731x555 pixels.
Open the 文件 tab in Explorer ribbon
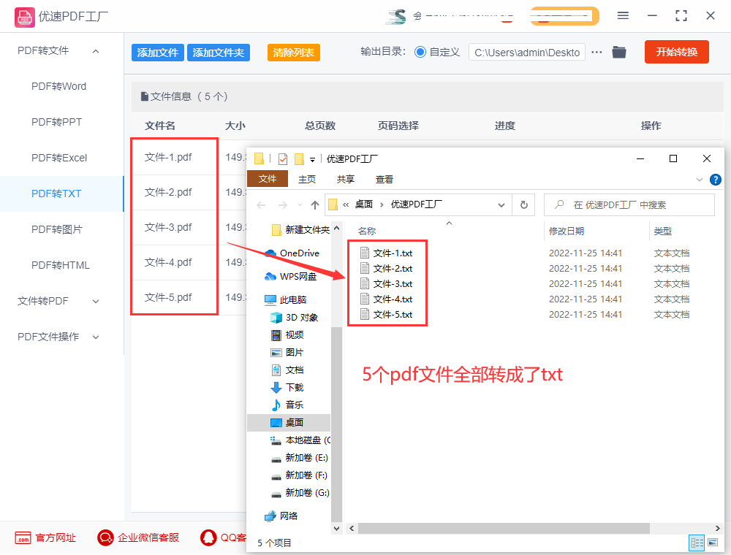tap(267, 179)
